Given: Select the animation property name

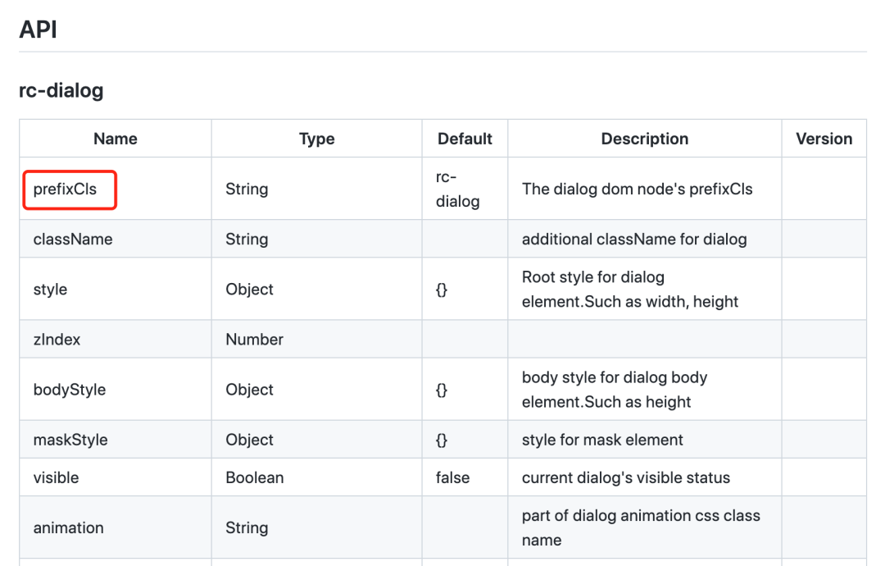Looking at the screenshot, I should [x=69, y=527].
